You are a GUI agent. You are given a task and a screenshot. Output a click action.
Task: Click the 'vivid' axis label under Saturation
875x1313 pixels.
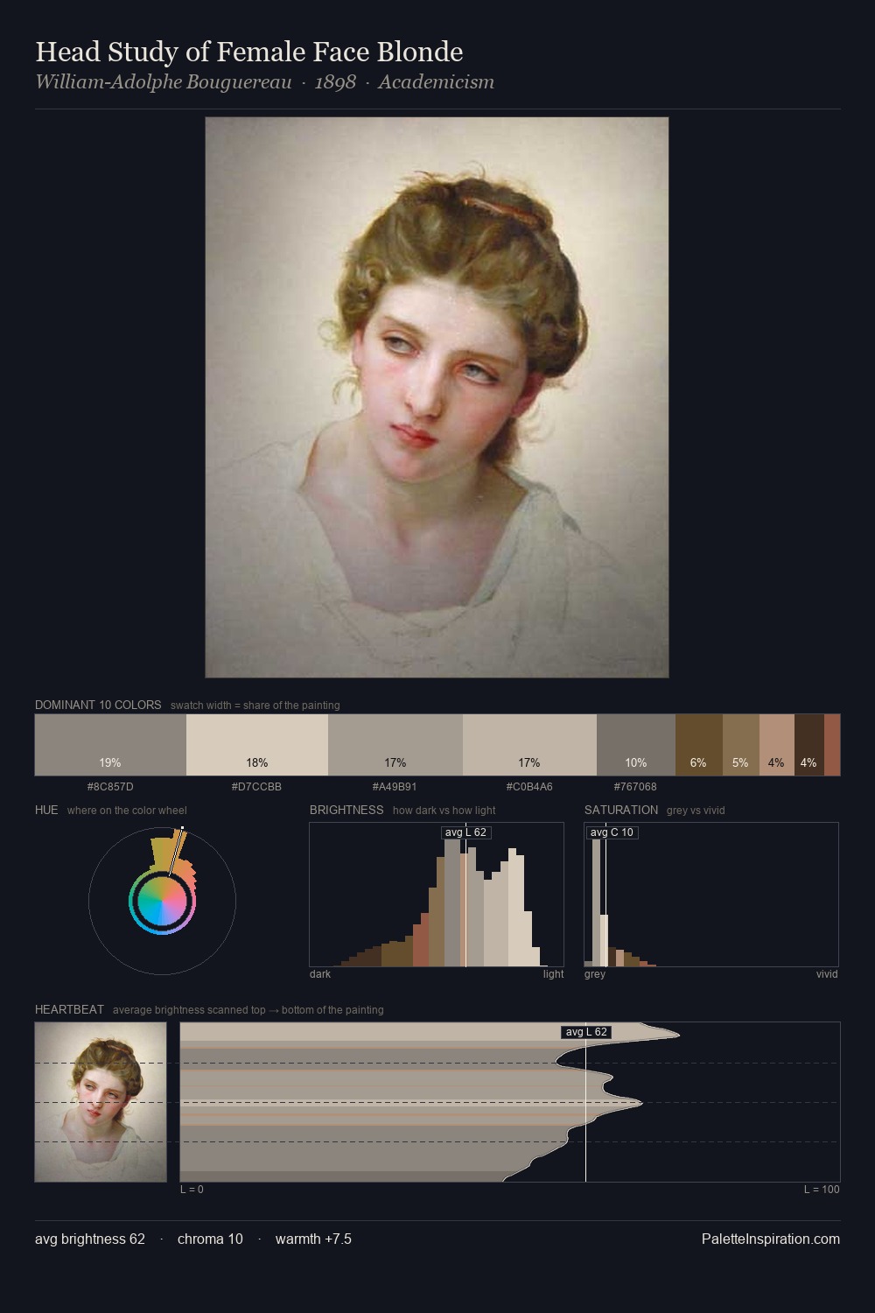(827, 974)
